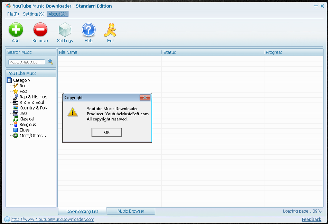This screenshot has width=328, height=224.
Task: Click the File Name column header
Action: [x=110, y=52]
